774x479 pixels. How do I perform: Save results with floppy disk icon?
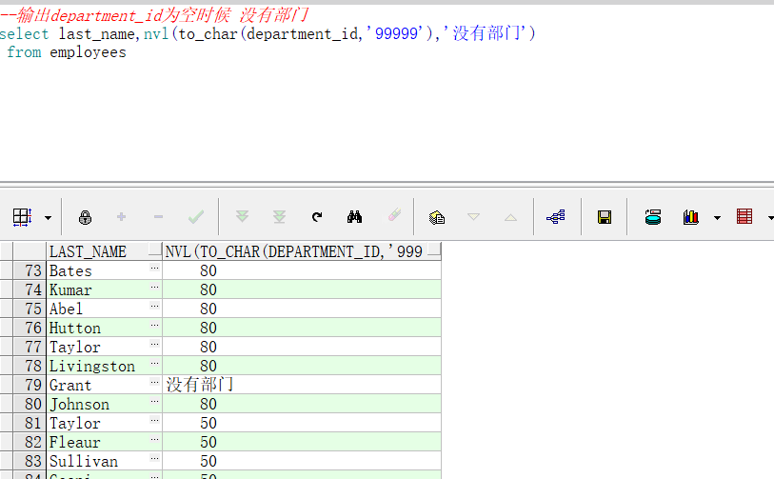[x=605, y=217]
